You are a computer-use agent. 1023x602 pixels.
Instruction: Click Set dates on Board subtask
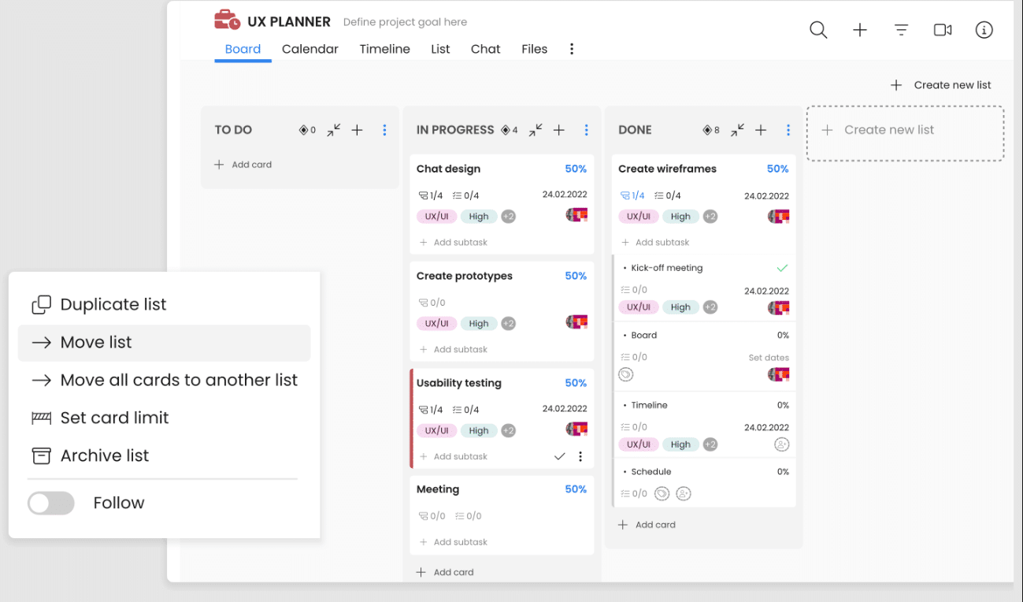click(x=768, y=358)
